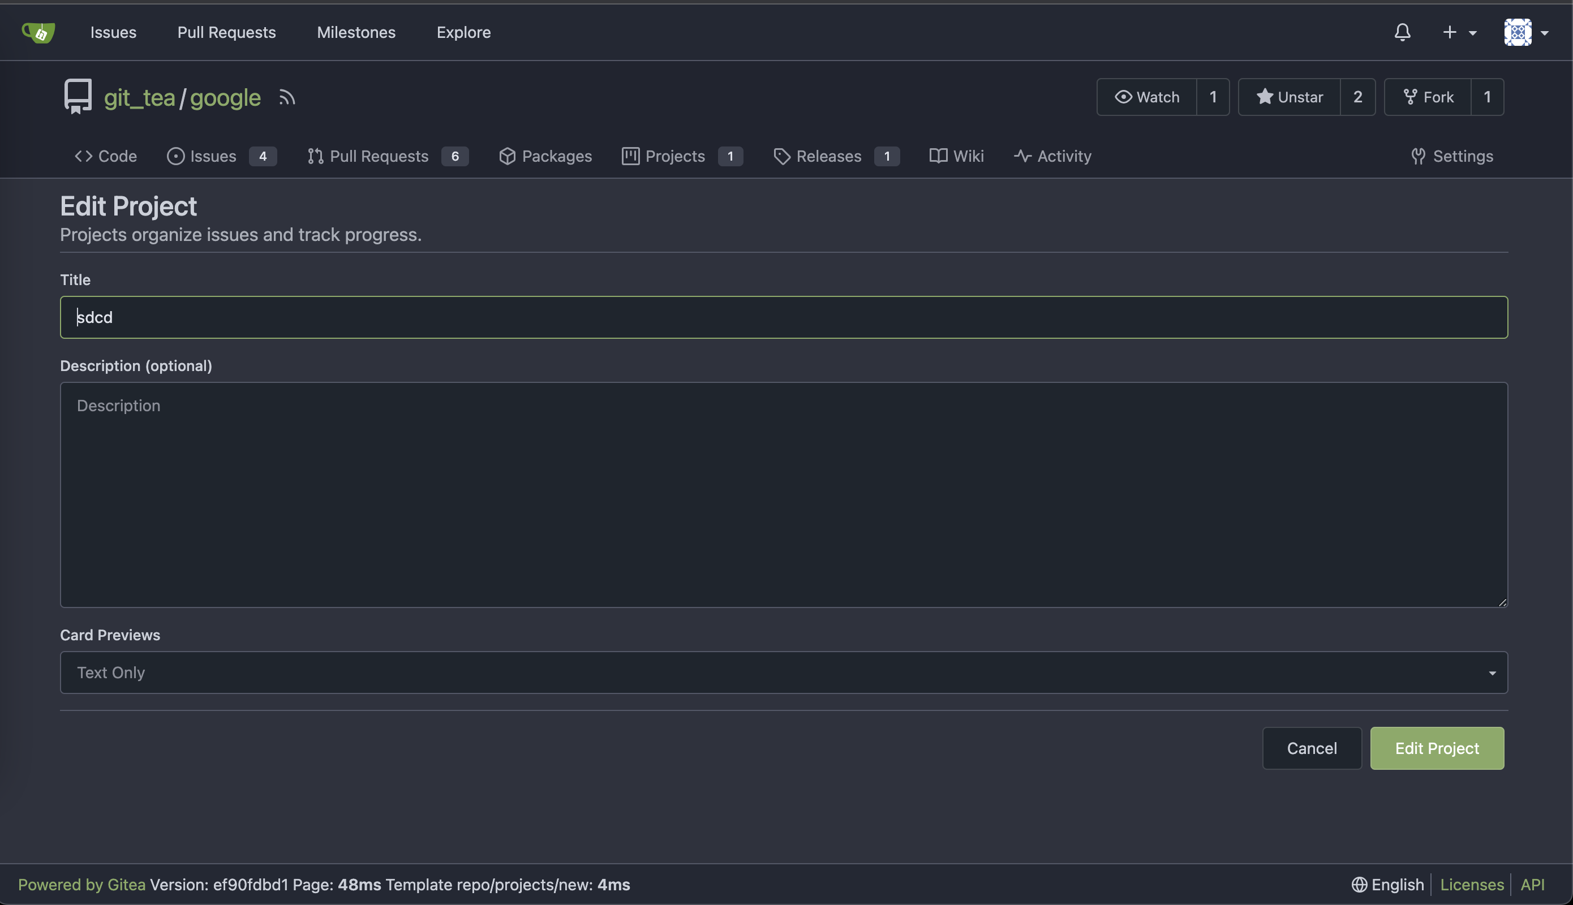This screenshot has width=1573, height=905.
Task: Click the Code tab angle-brackets icon
Action: 83,156
